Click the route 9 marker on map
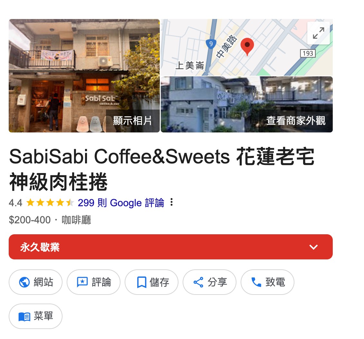This screenshot has width=364, height=339. click(x=211, y=44)
